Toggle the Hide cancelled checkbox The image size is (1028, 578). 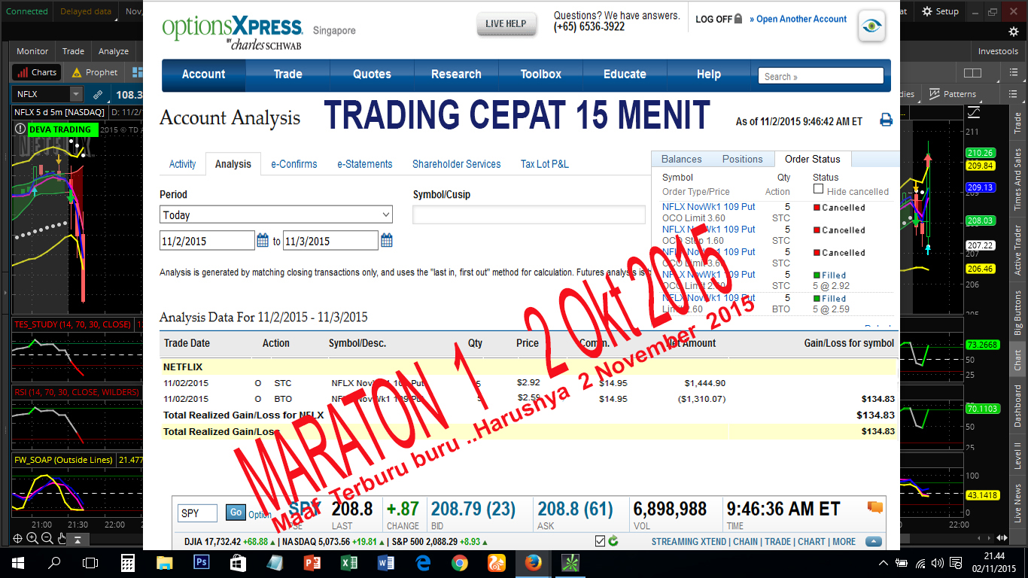click(x=819, y=190)
